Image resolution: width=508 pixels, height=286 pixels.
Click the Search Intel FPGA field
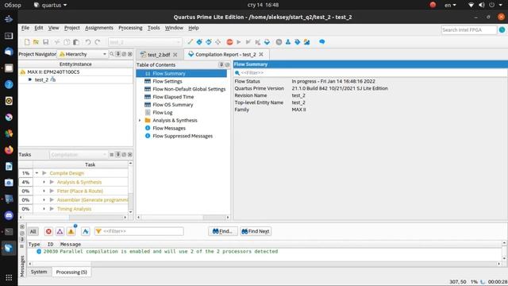click(x=469, y=30)
